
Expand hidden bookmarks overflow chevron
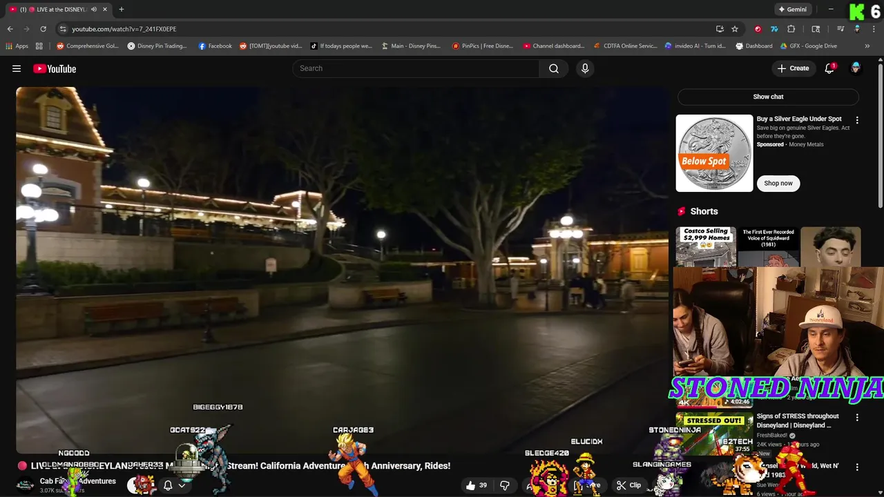coord(867,46)
